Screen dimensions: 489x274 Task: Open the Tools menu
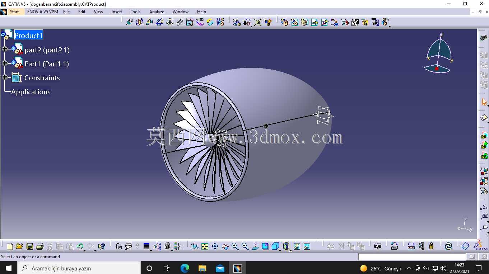click(x=135, y=12)
